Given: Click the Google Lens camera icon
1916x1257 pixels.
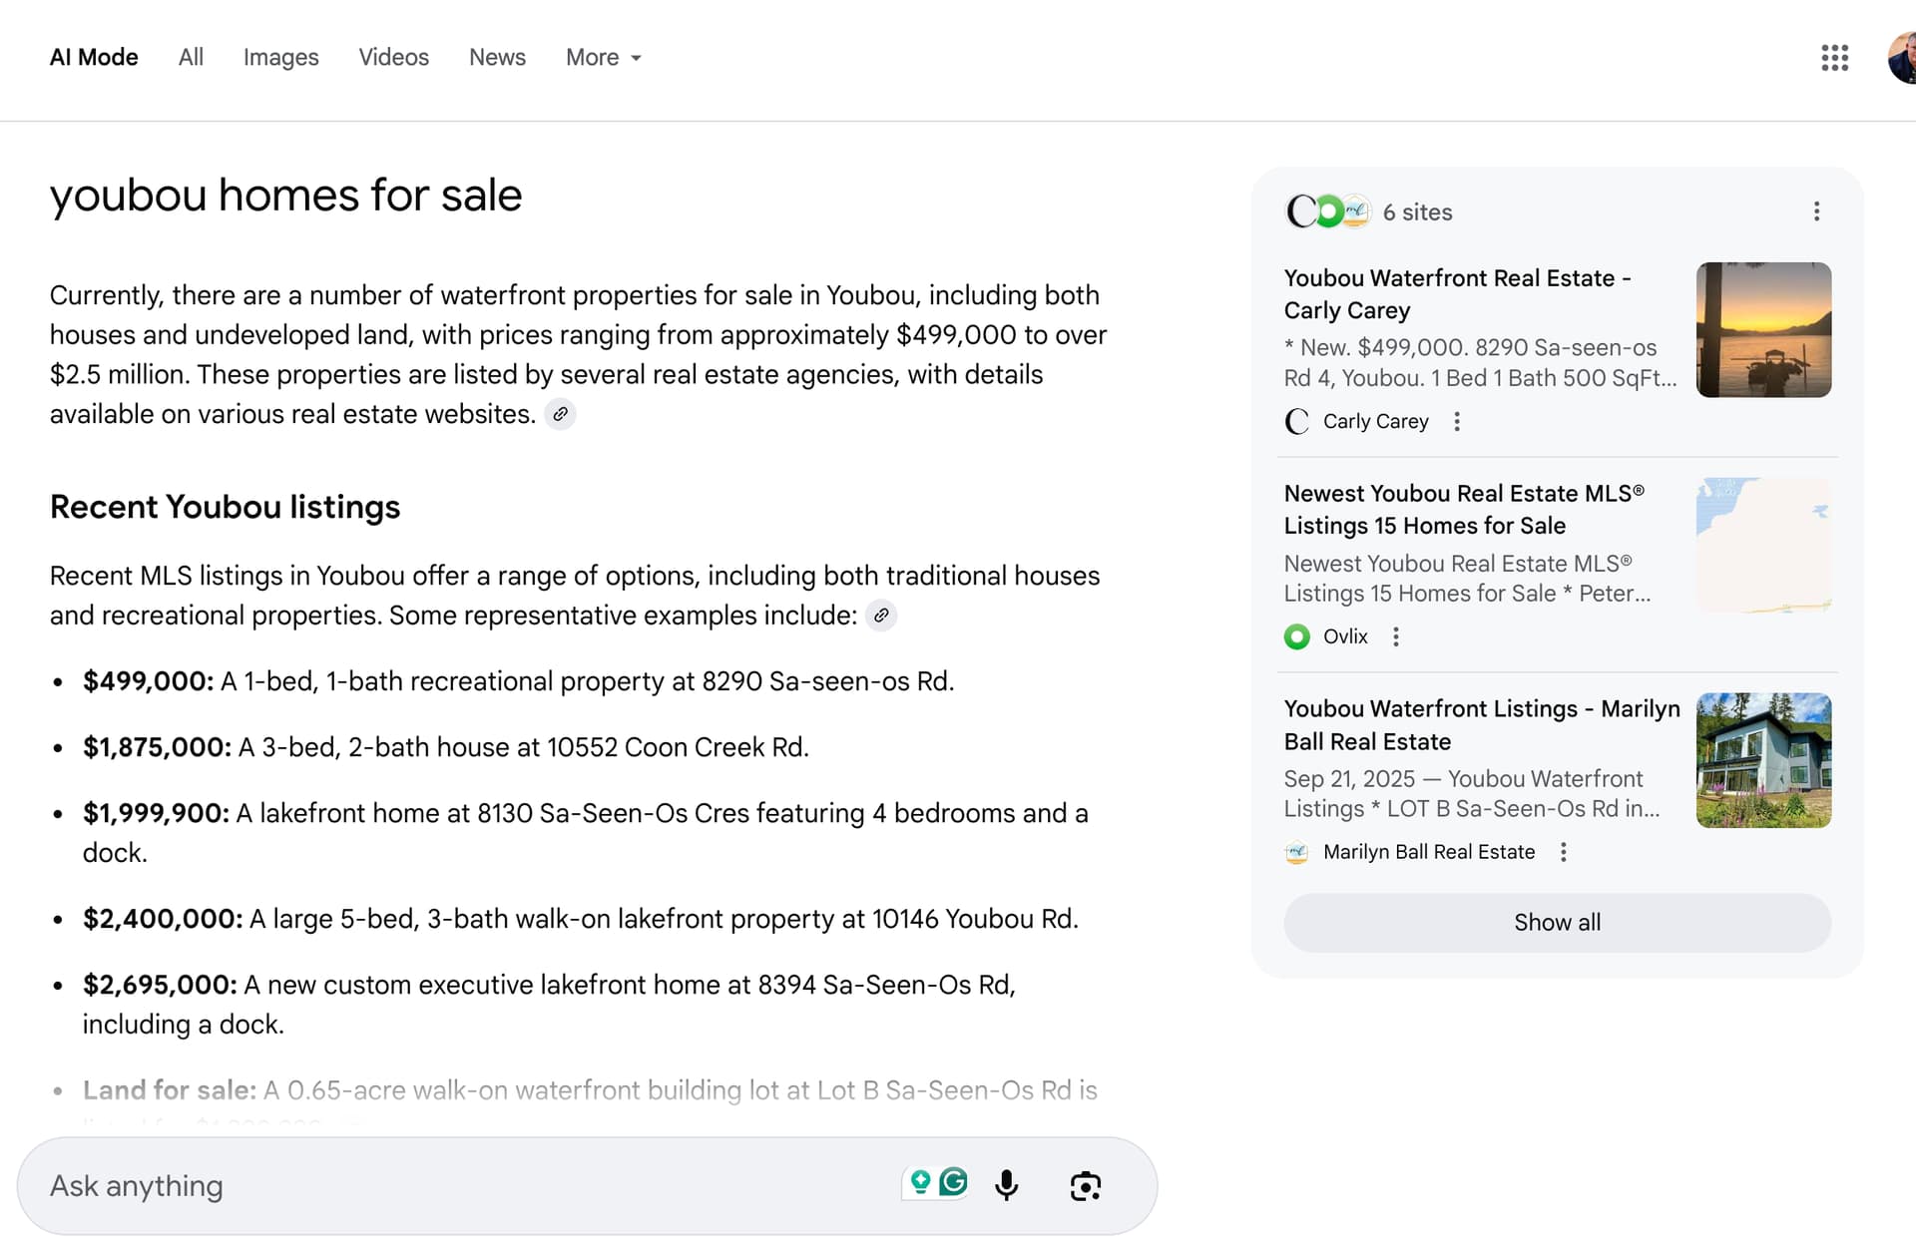Looking at the screenshot, I should coord(1085,1185).
